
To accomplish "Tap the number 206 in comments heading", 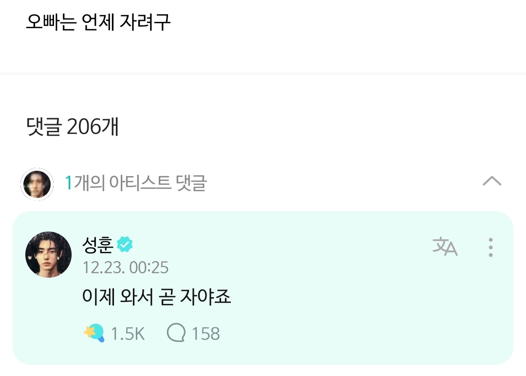I will pos(83,127).
